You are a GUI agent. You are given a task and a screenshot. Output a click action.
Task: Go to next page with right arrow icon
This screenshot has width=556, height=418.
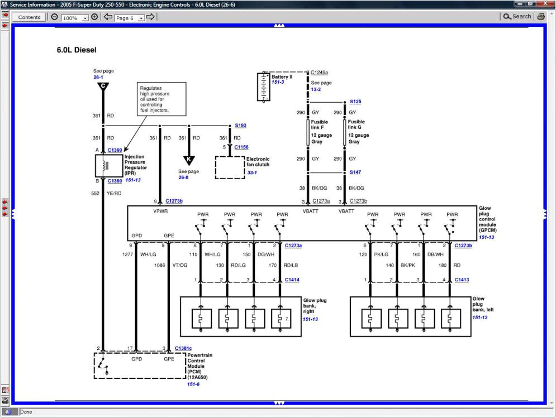(150, 17)
